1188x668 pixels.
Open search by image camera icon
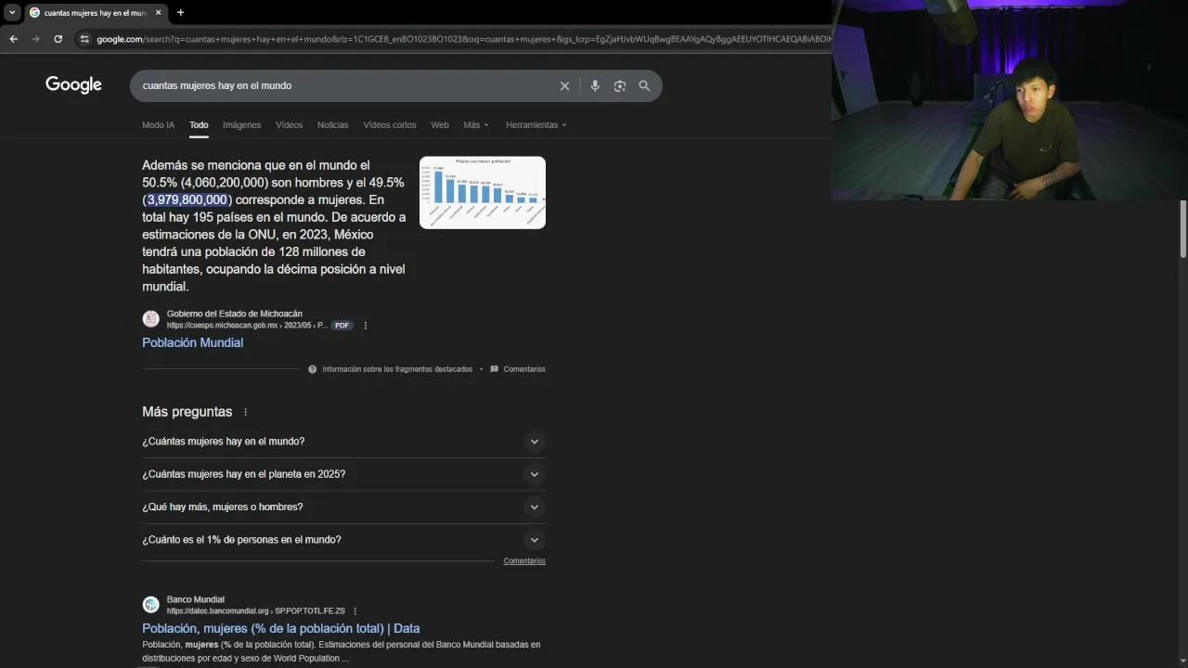[619, 85]
